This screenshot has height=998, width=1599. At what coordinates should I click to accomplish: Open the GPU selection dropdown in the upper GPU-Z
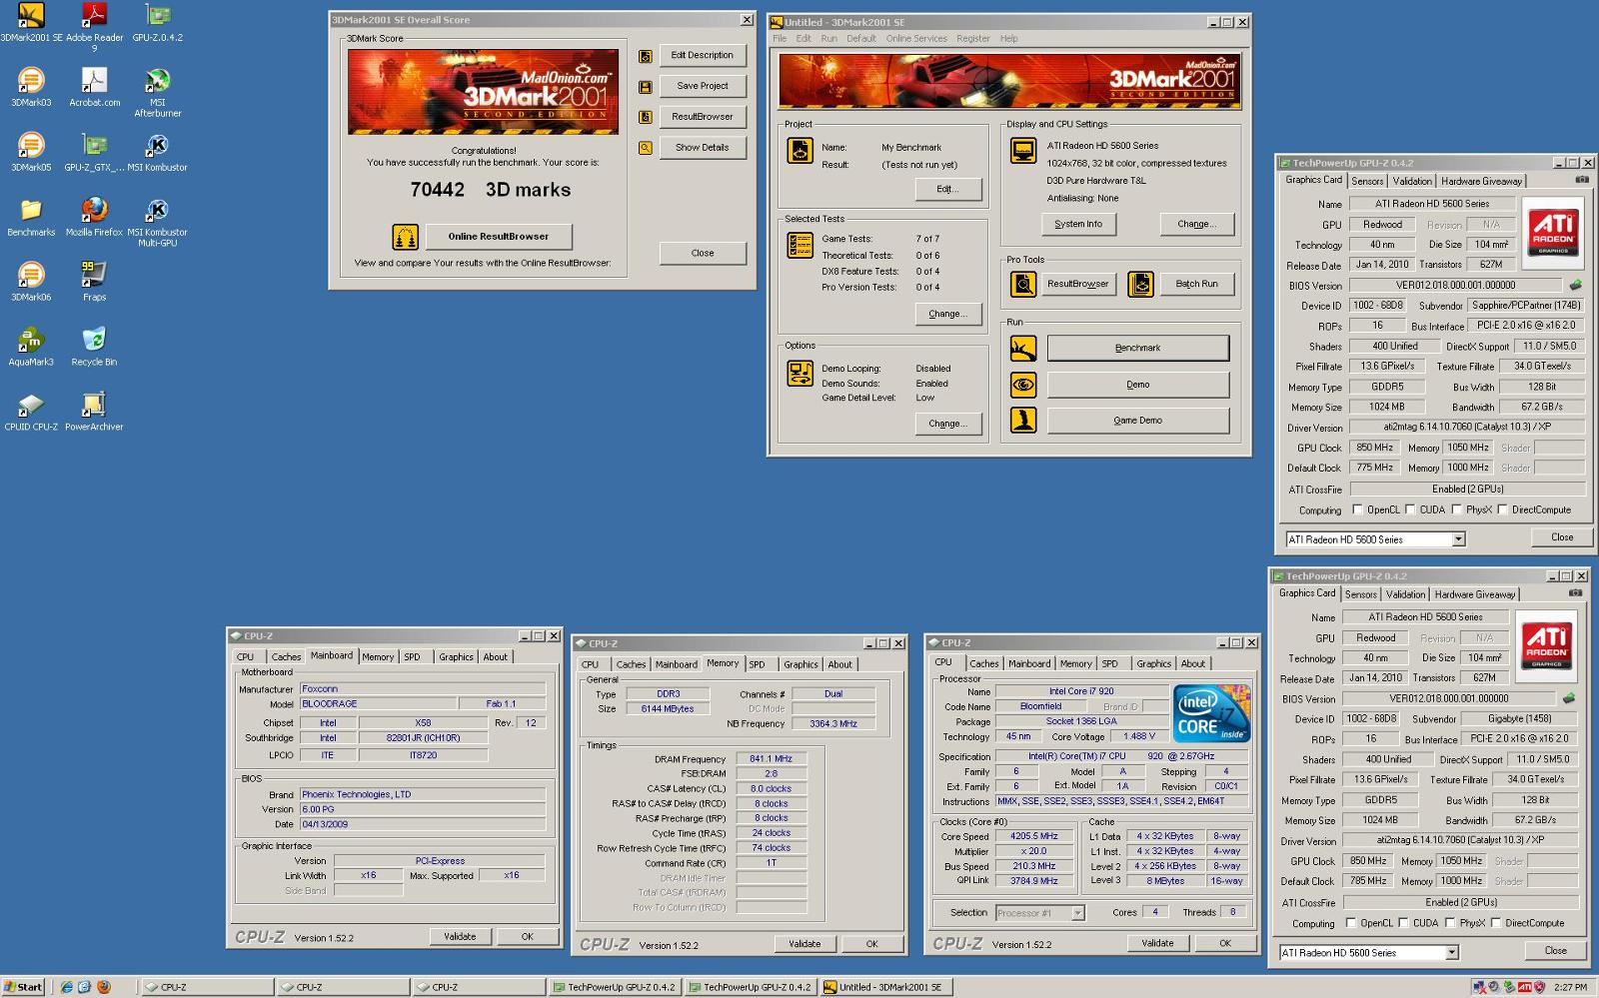click(x=1458, y=539)
